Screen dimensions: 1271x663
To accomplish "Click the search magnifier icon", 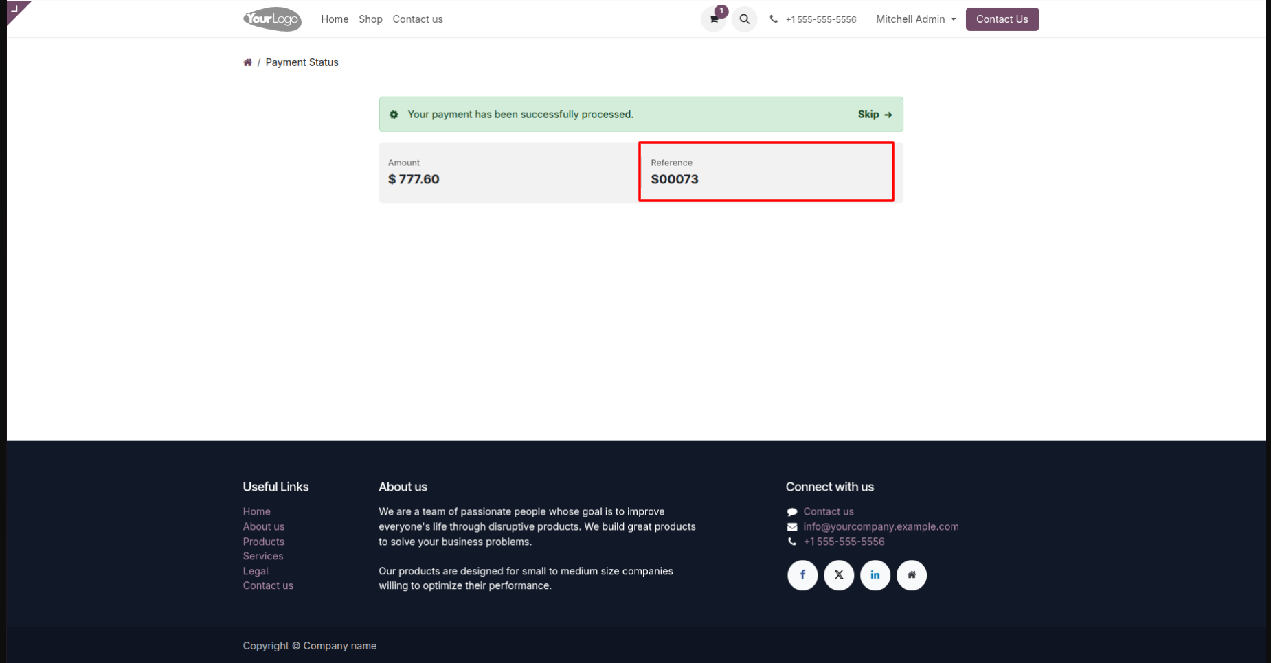I will [744, 19].
